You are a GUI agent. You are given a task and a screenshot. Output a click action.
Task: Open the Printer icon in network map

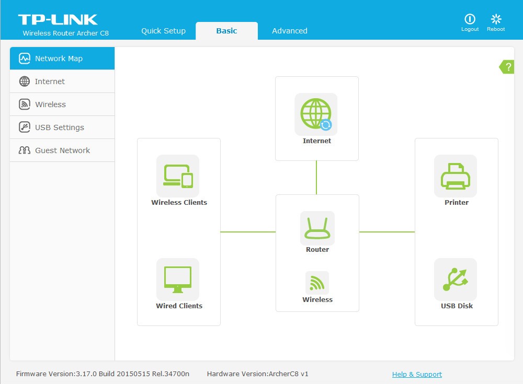[456, 176]
